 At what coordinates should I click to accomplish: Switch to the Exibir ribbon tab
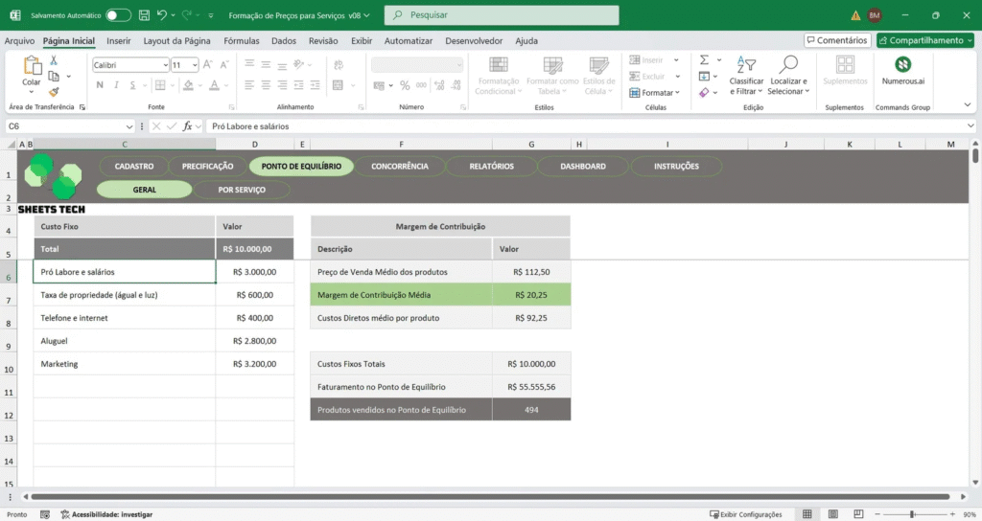tap(362, 41)
